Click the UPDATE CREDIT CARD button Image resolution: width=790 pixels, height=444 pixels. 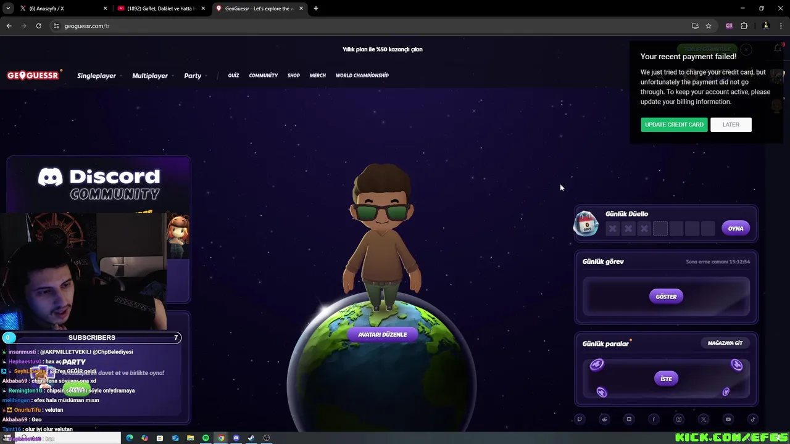(674, 125)
